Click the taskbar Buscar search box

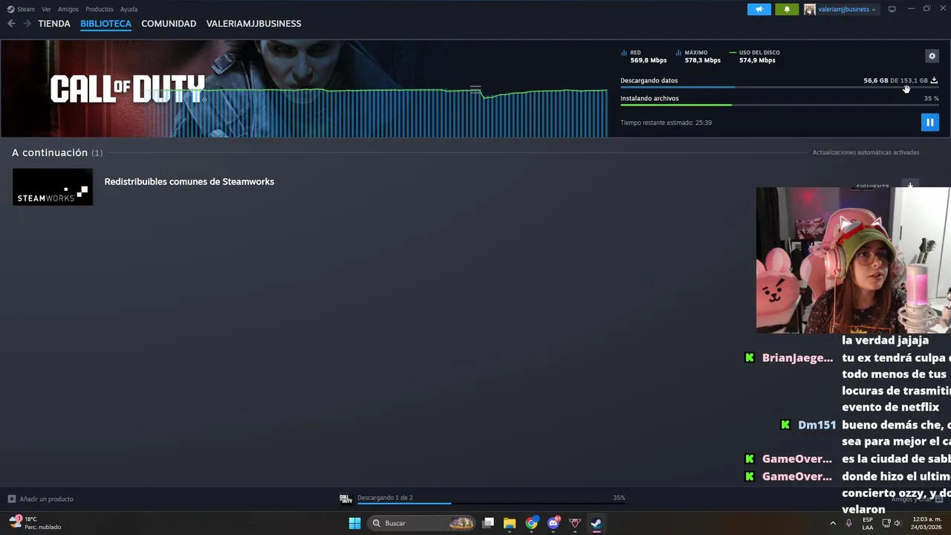coord(421,523)
